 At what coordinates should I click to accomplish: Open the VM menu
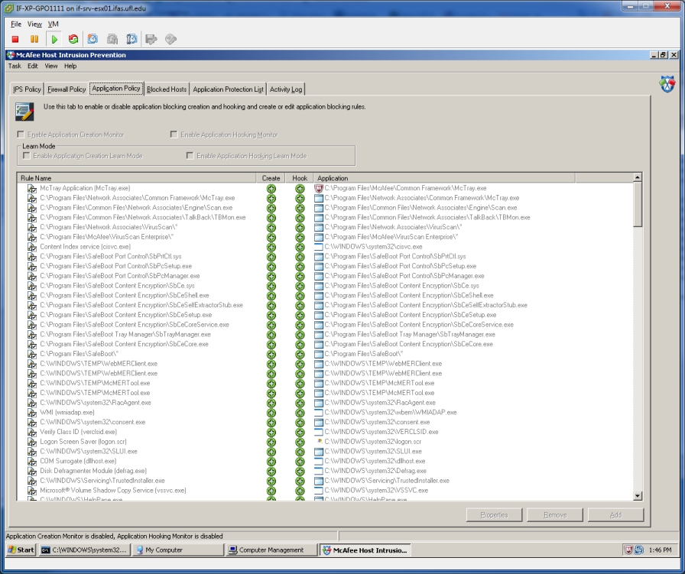(53, 24)
